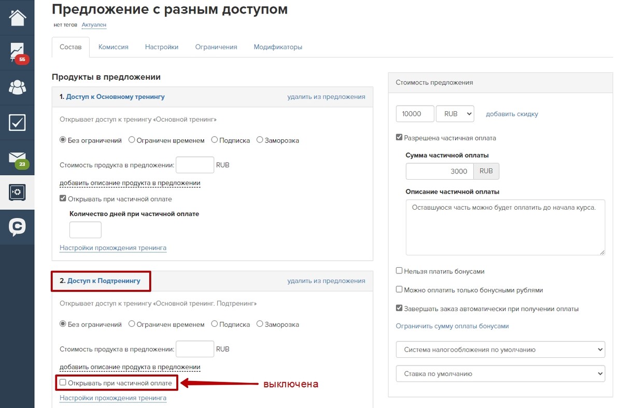Switch to the Настройки tab
The height and width of the screenshot is (408, 622).
point(162,47)
